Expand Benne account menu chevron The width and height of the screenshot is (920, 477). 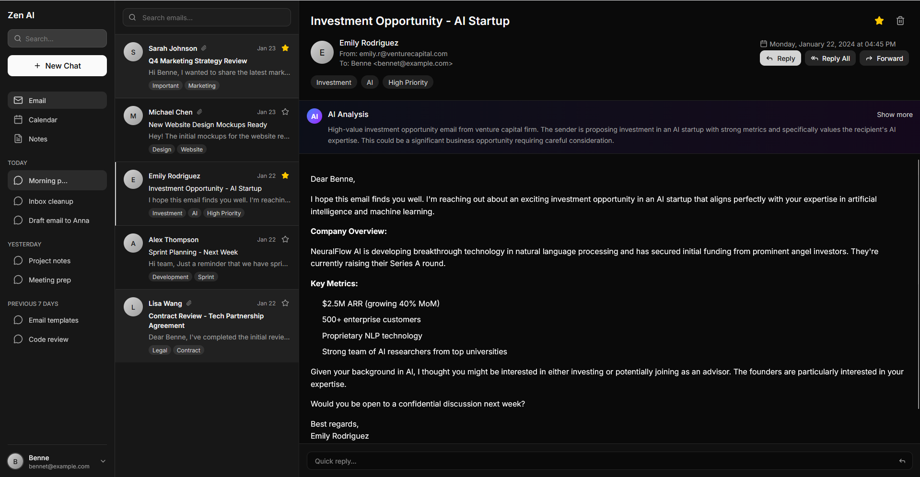coord(103,461)
